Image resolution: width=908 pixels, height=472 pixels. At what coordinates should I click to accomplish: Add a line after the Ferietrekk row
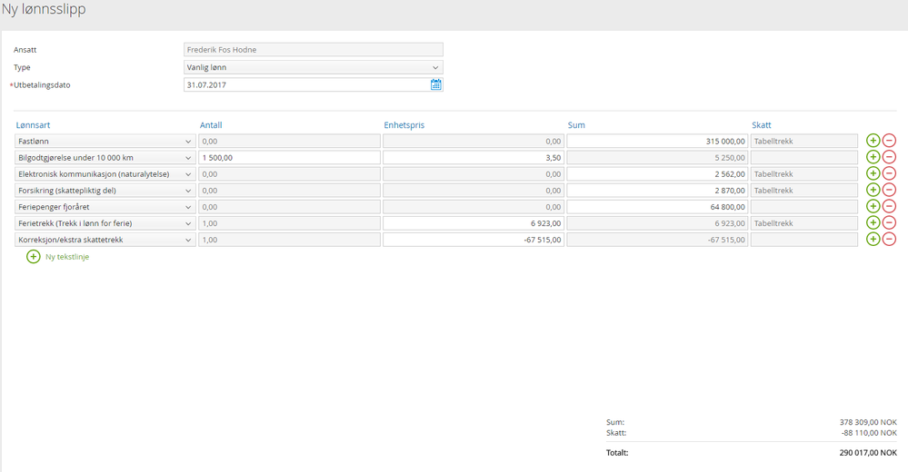pos(873,222)
